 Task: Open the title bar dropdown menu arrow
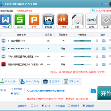coord(101,4)
